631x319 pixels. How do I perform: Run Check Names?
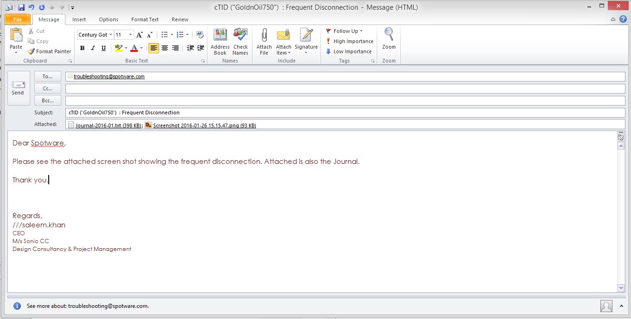click(x=240, y=42)
